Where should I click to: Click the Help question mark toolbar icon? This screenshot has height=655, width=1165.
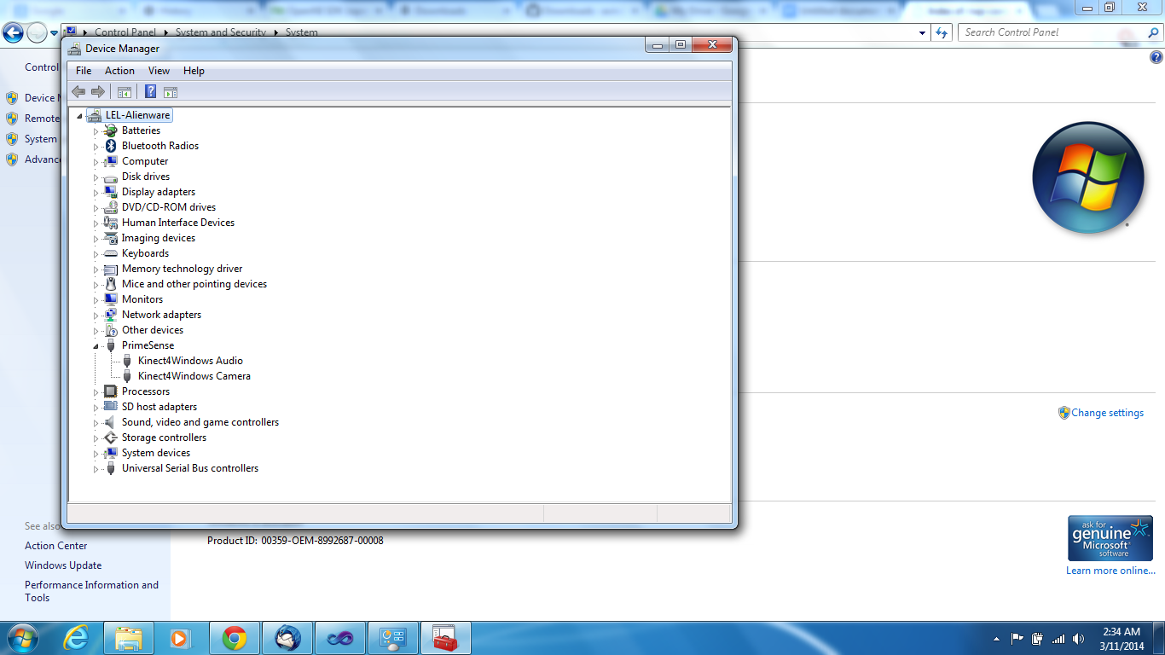(150, 92)
